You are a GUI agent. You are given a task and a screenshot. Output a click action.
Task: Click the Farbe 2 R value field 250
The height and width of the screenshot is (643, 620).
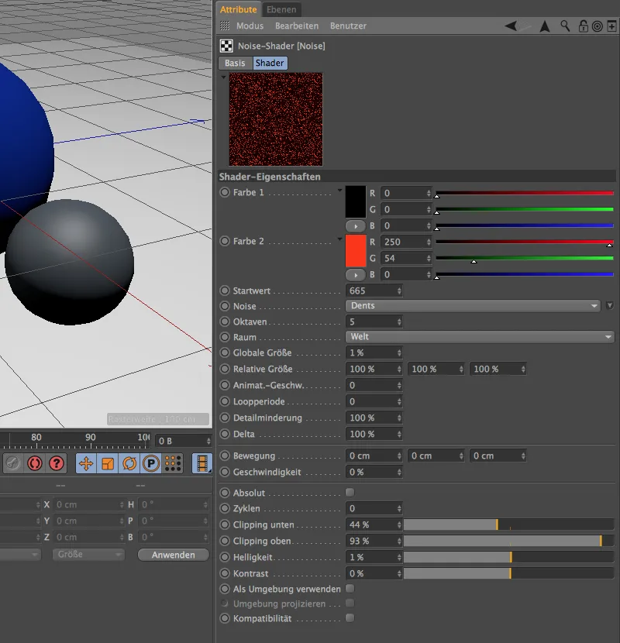[x=406, y=242]
